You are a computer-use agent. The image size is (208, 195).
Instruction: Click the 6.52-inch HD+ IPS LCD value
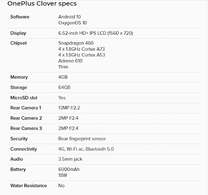[x=96, y=33]
